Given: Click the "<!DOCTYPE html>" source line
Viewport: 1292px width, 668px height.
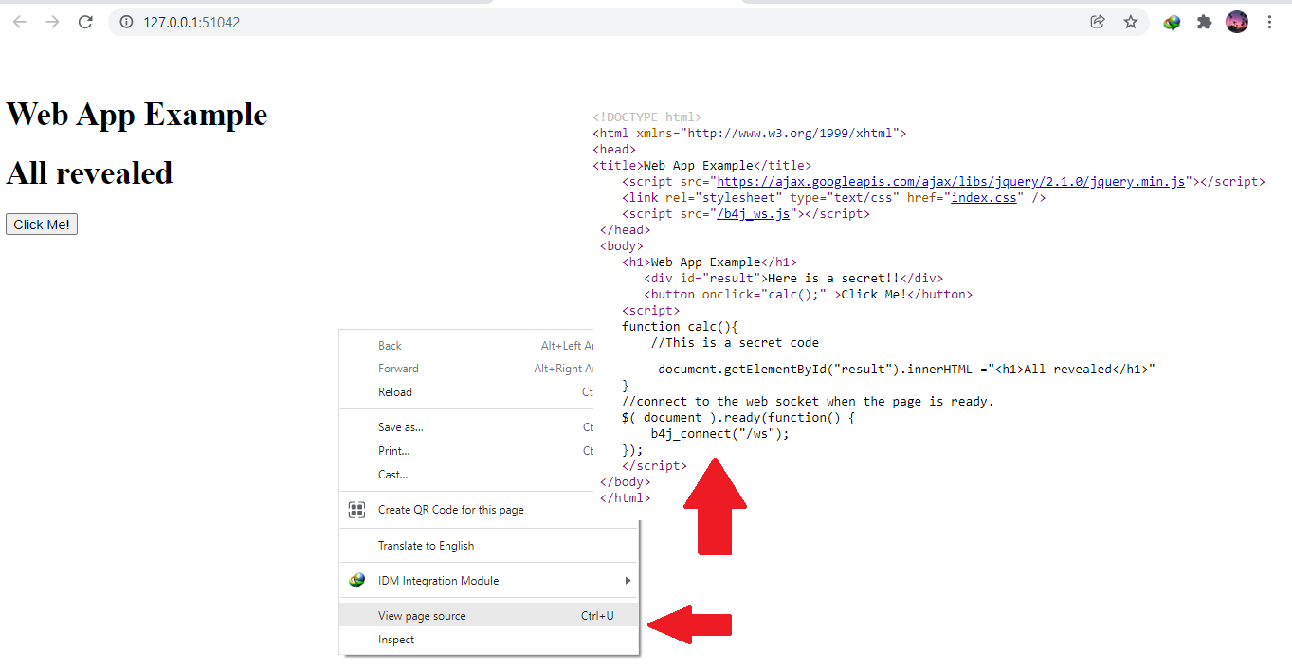Looking at the screenshot, I should [x=647, y=117].
